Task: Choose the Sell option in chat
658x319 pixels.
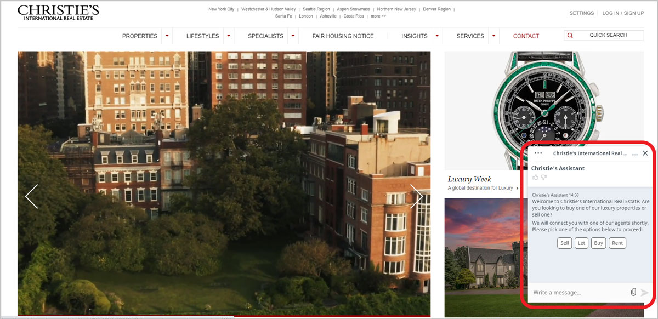Action: coord(564,243)
